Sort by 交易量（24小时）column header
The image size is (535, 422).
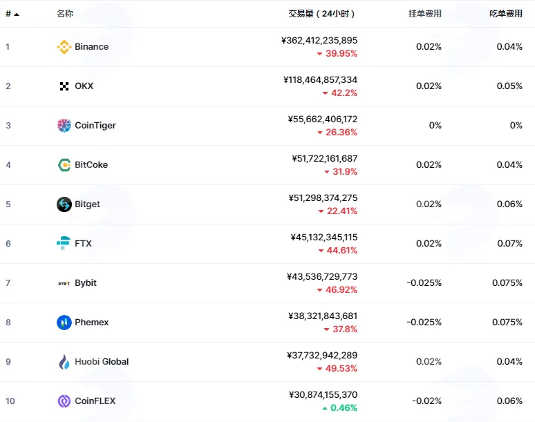[x=321, y=14]
